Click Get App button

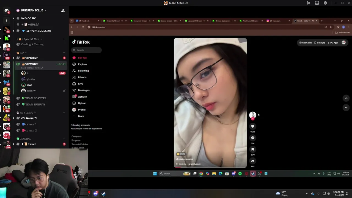[319, 43]
